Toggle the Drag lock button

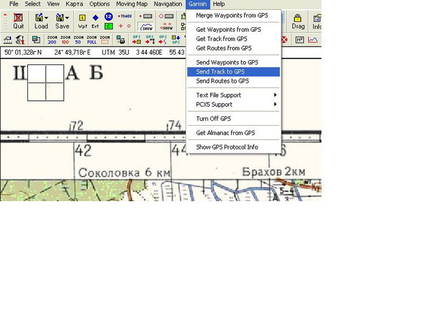point(298,21)
